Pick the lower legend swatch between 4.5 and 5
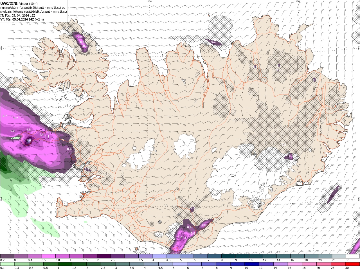Screen dimensions: 360x270 pos(165,264)
